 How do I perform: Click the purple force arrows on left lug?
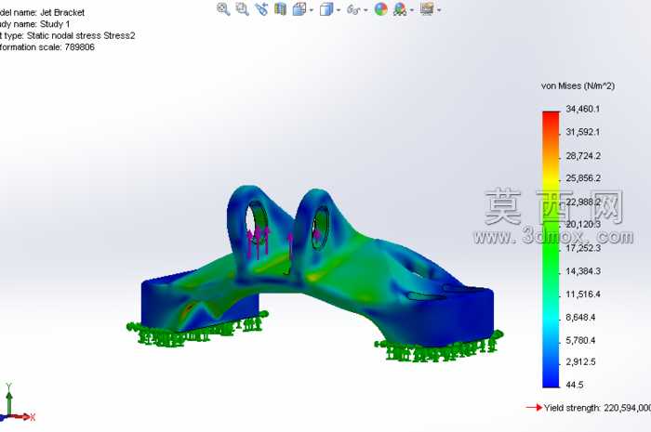pos(259,242)
